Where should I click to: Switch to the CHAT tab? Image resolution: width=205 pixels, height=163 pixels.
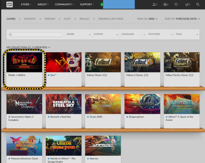coord(67,19)
